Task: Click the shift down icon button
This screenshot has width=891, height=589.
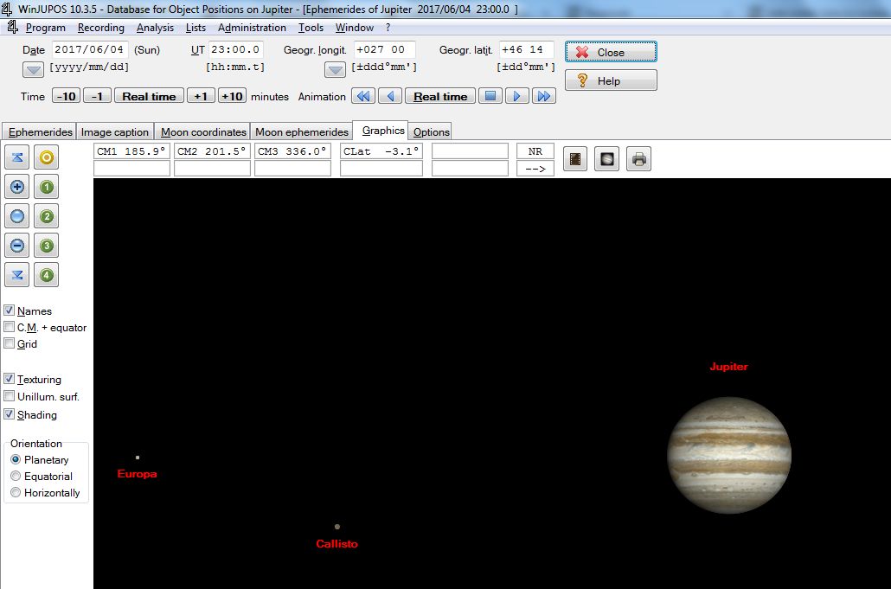Action: (x=17, y=276)
